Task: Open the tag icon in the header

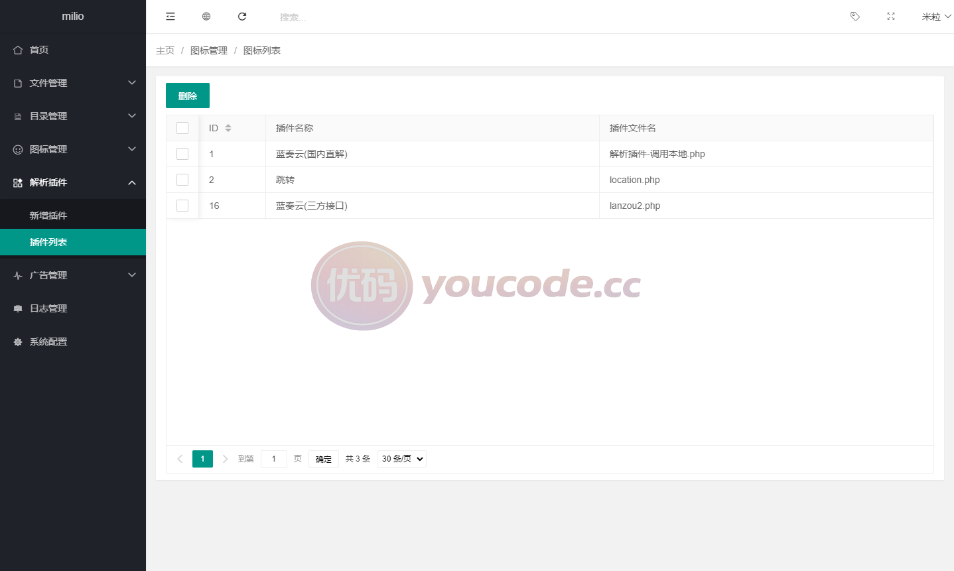Action: pos(855,17)
